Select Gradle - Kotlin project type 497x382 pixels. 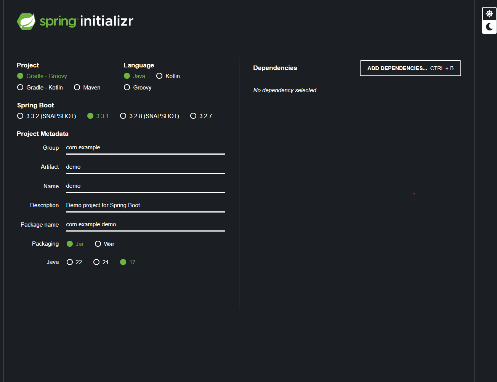pyautogui.click(x=40, y=88)
